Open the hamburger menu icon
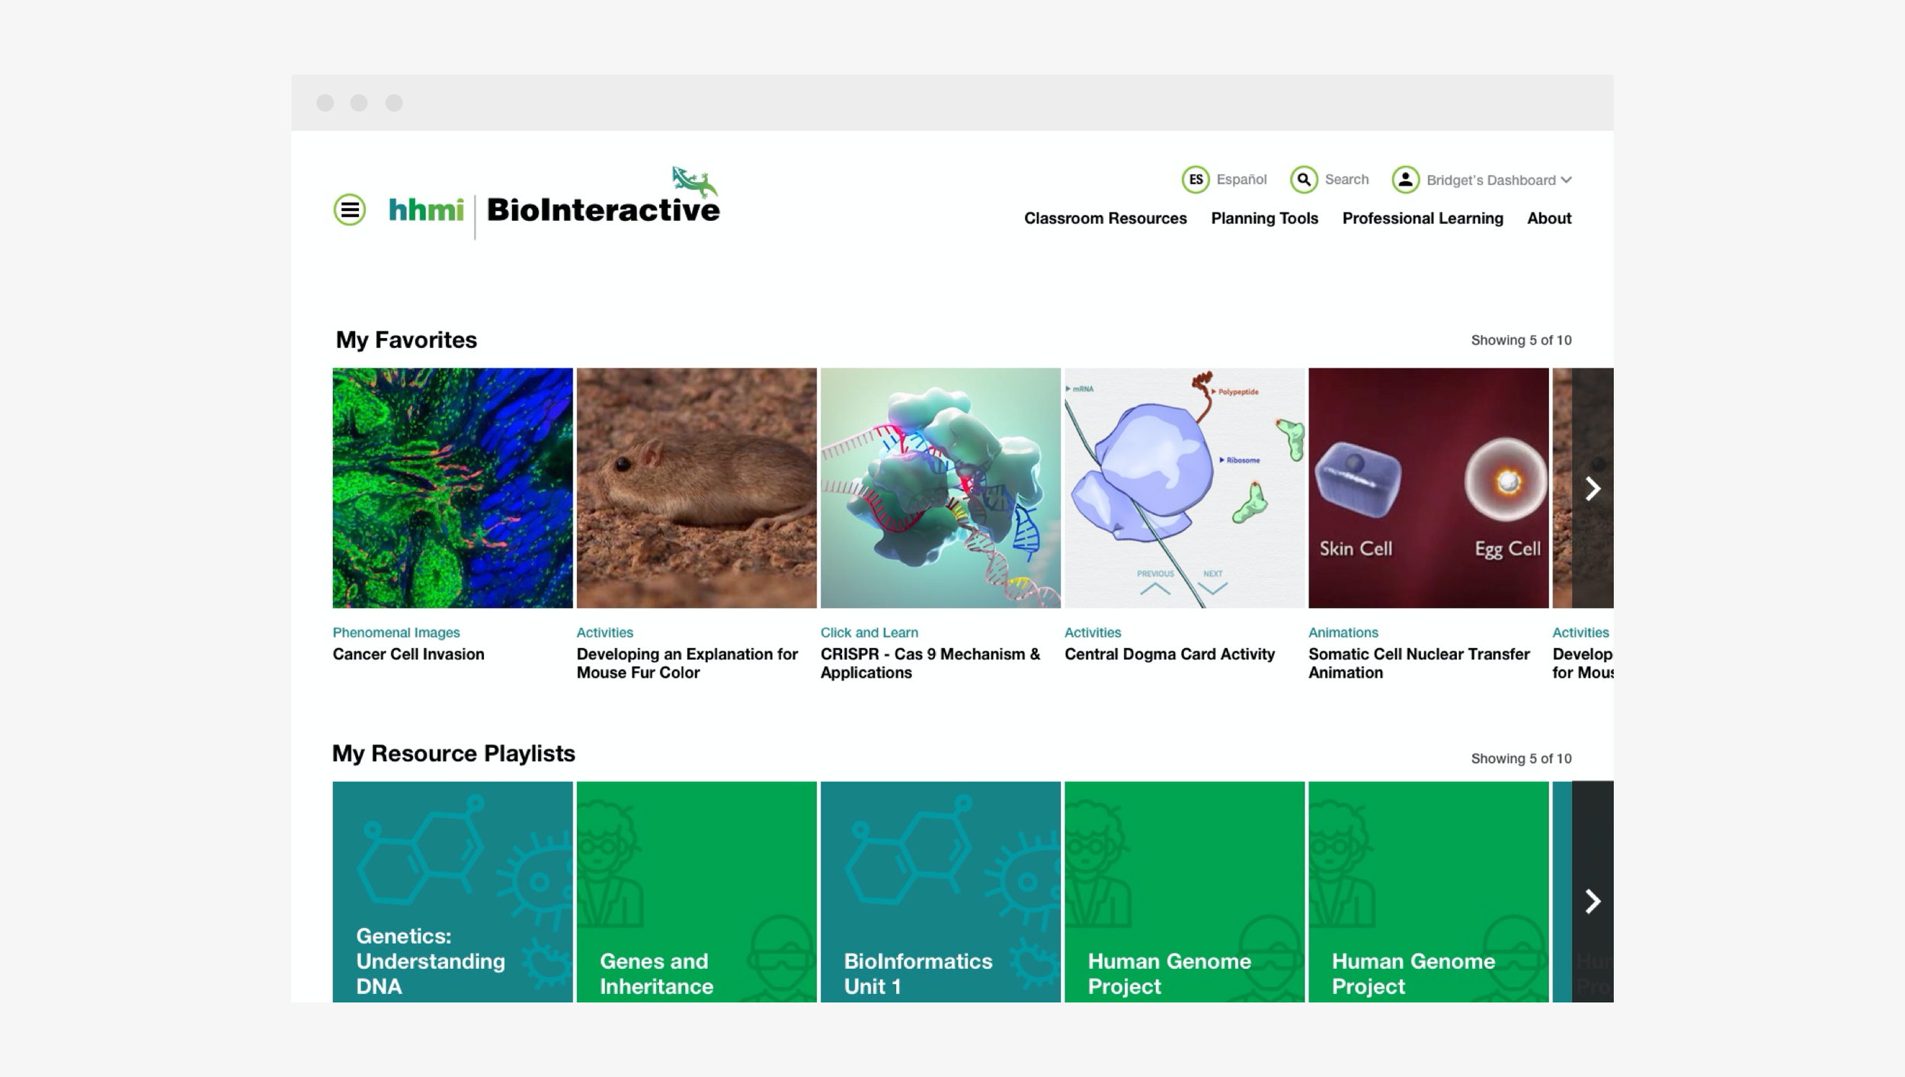1905x1077 pixels. (x=350, y=209)
